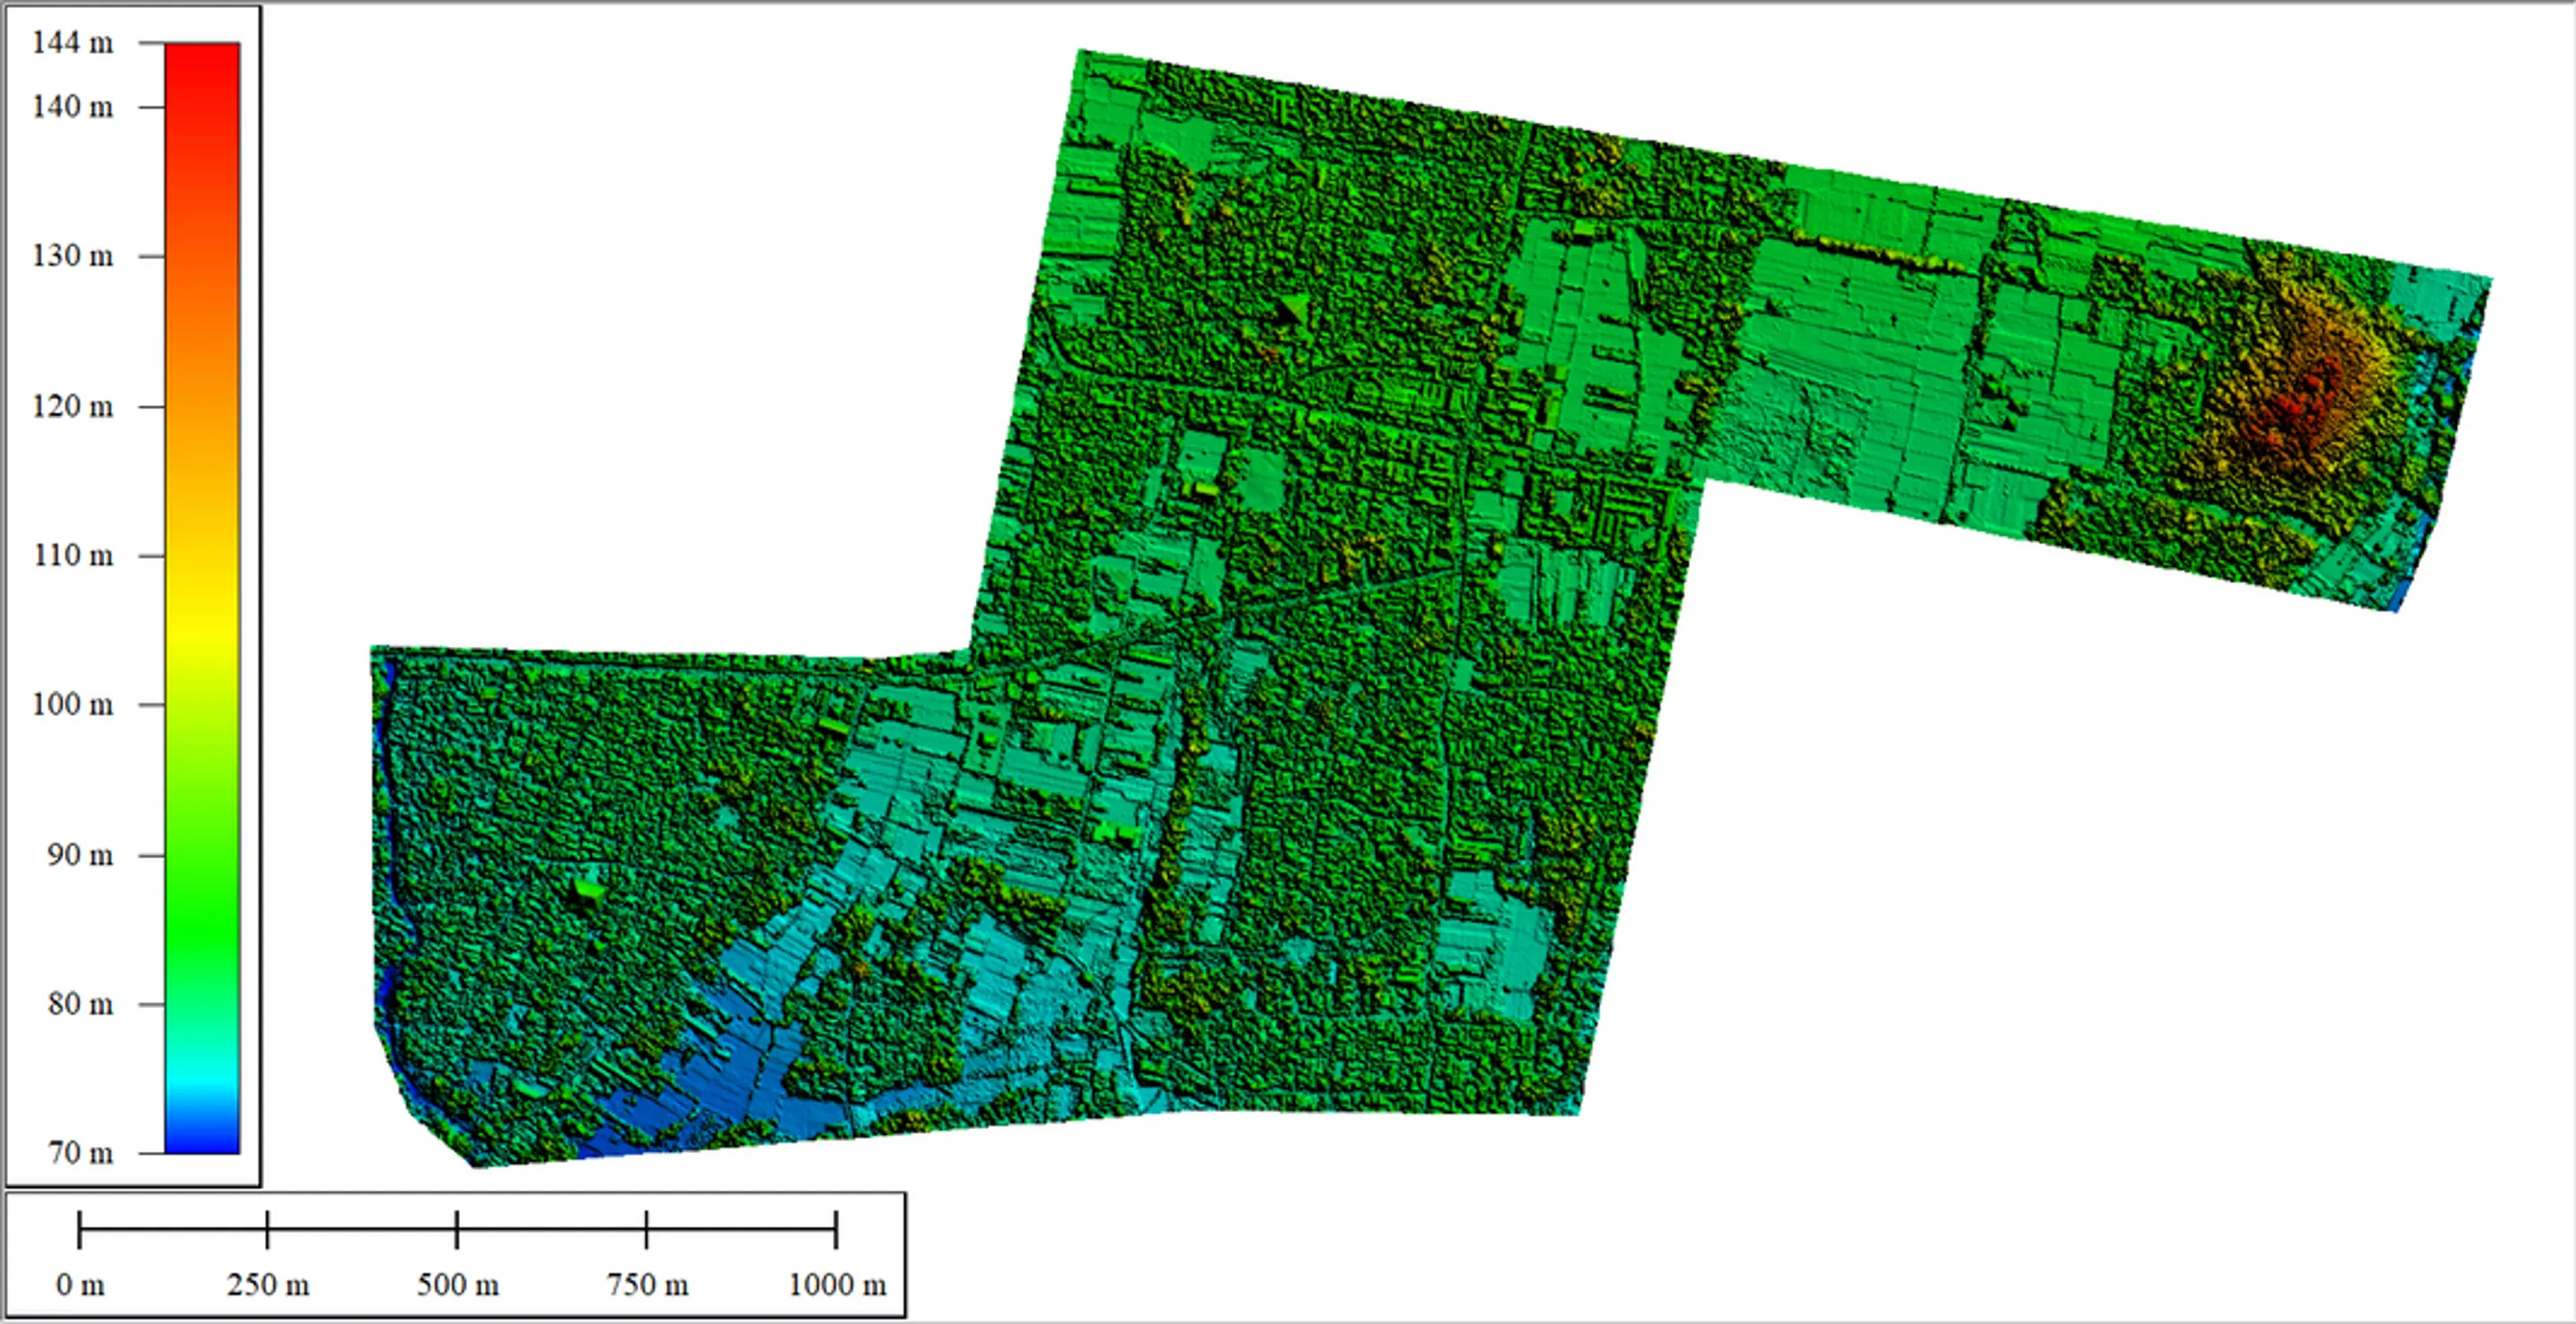The height and width of the screenshot is (1324, 2576).
Task: Click the 500 m scale bar label
Action: click(x=458, y=1285)
